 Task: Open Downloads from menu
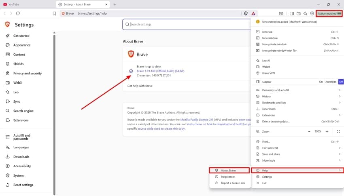click(297, 109)
